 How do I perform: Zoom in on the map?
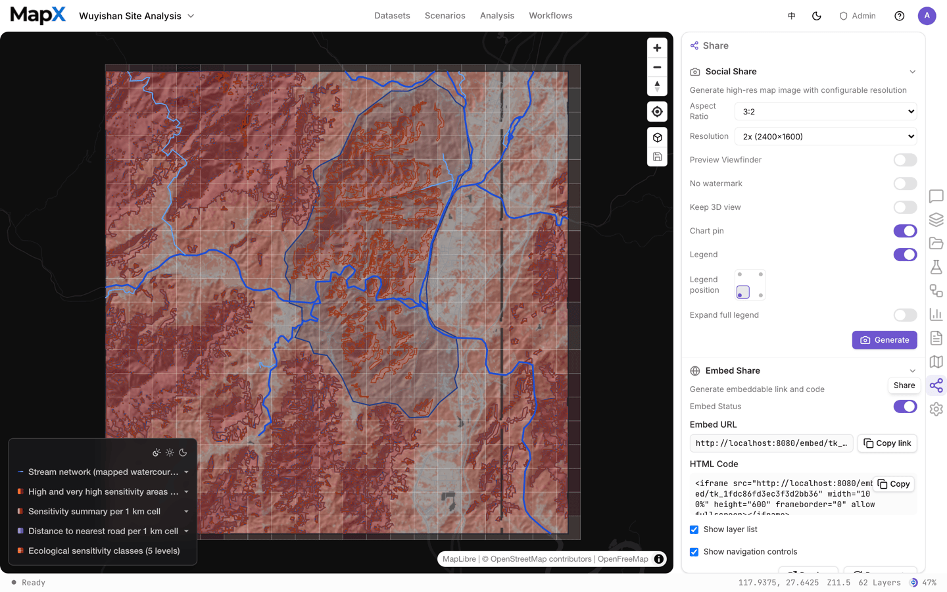click(x=657, y=48)
